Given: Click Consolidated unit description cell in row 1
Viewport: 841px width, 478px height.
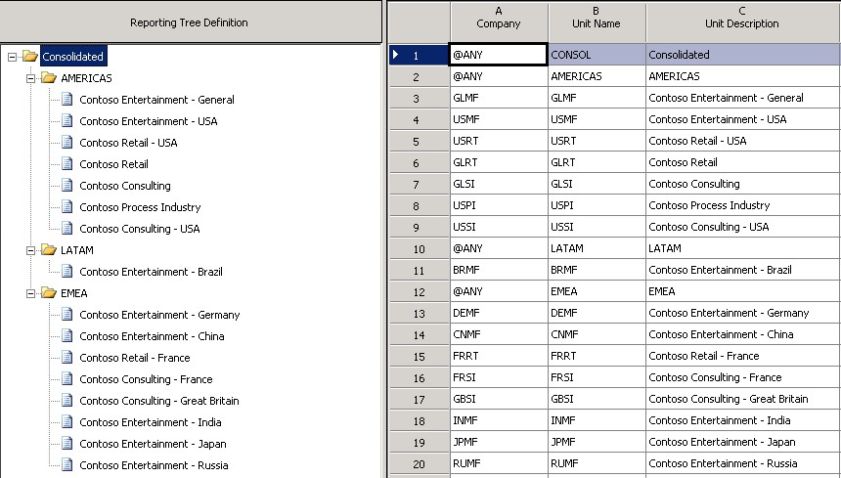Looking at the screenshot, I should [x=743, y=55].
